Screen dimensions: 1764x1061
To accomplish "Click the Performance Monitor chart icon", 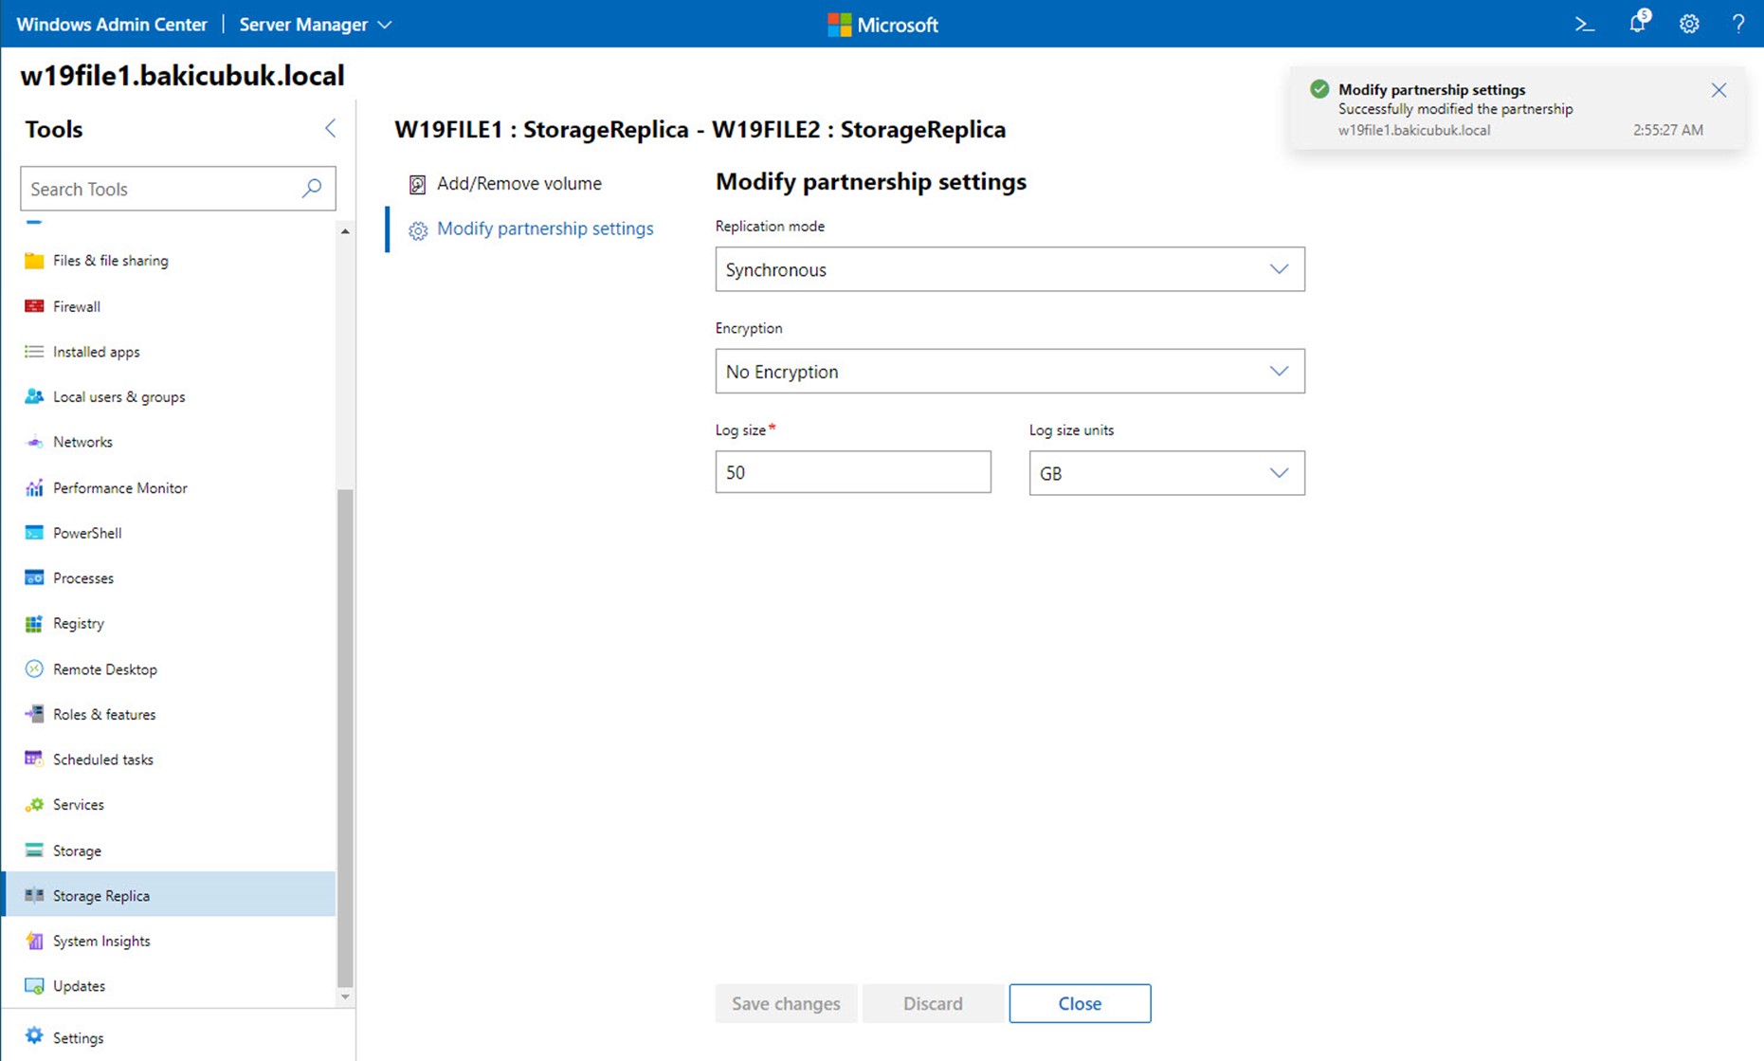I will tap(34, 487).
